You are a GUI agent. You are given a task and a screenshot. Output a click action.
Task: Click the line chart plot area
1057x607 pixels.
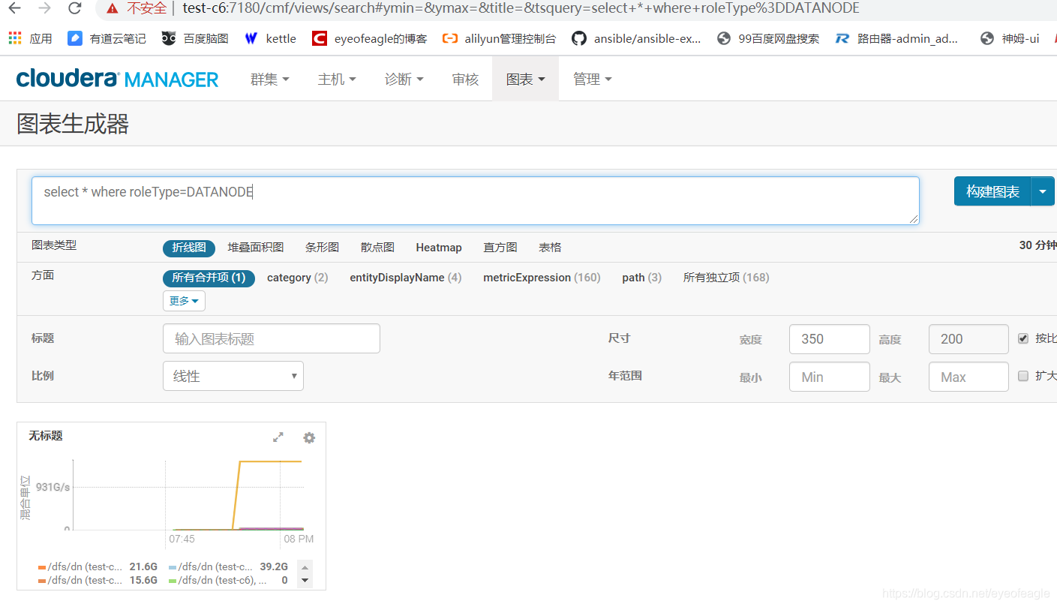[188, 494]
